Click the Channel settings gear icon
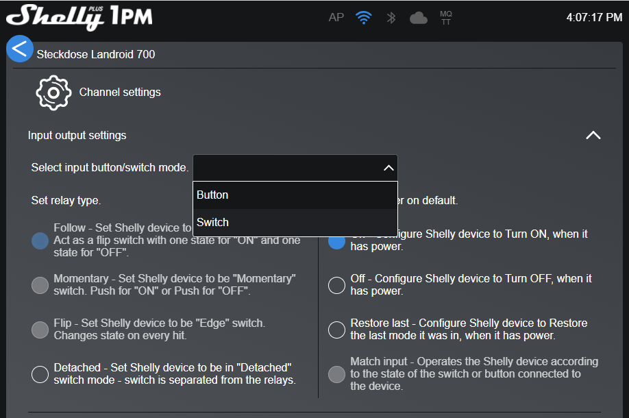The width and height of the screenshot is (629, 418). 53,93
